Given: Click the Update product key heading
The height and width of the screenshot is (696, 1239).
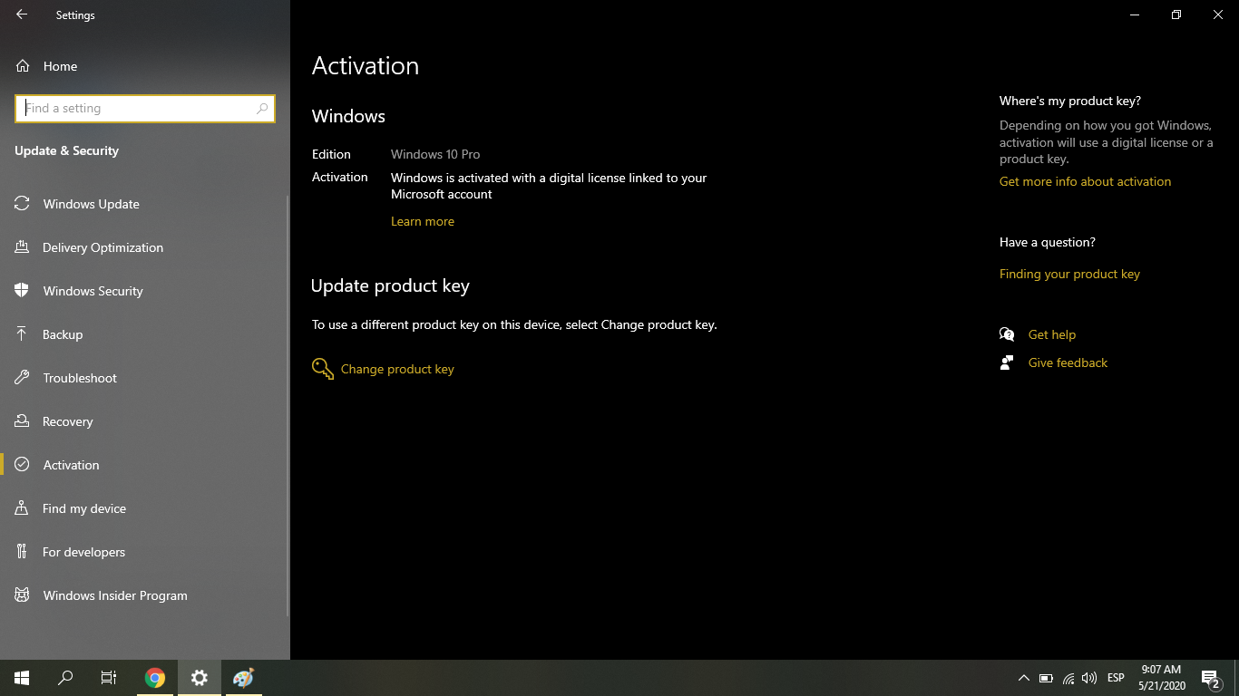Looking at the screenshot, I should [390, 285].
